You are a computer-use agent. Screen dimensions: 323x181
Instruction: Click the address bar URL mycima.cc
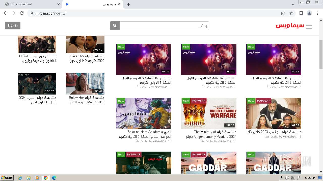[50, 13]
